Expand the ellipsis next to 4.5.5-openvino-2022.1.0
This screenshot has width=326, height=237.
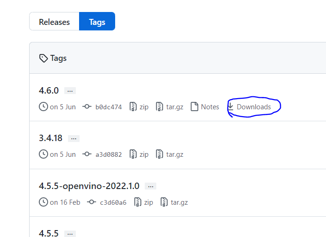[151, 186]
